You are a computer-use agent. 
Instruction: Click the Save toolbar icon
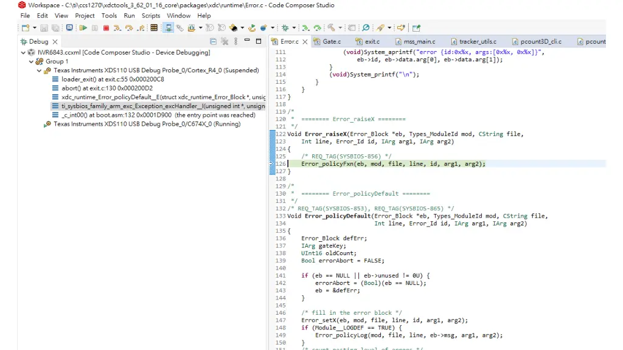pyautogui.click(x=44, y=28)
